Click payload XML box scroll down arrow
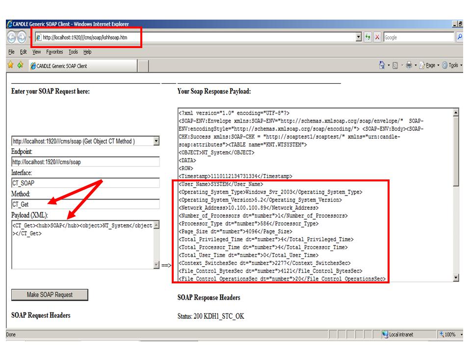471x353 pixels. [x=156, y=264]
